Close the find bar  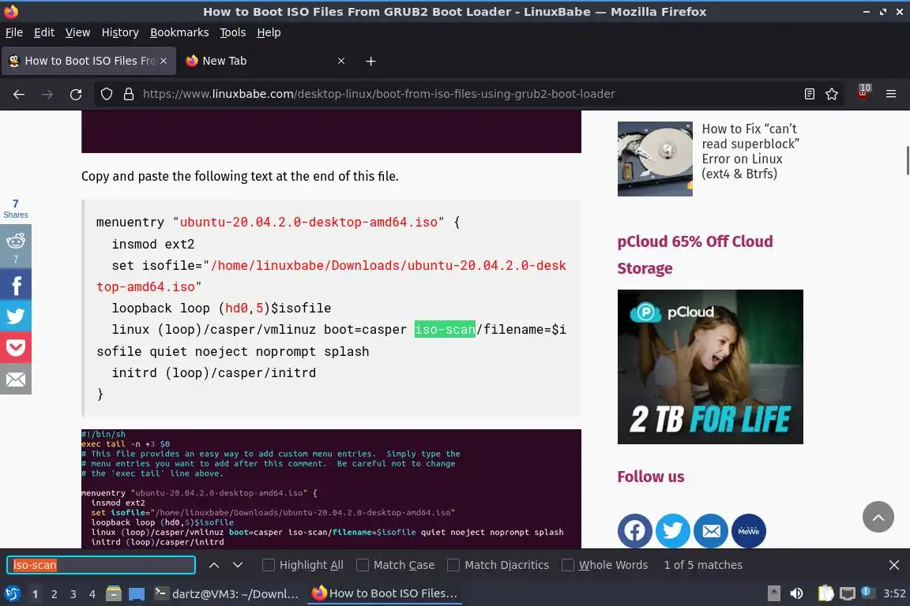(893, 565)
